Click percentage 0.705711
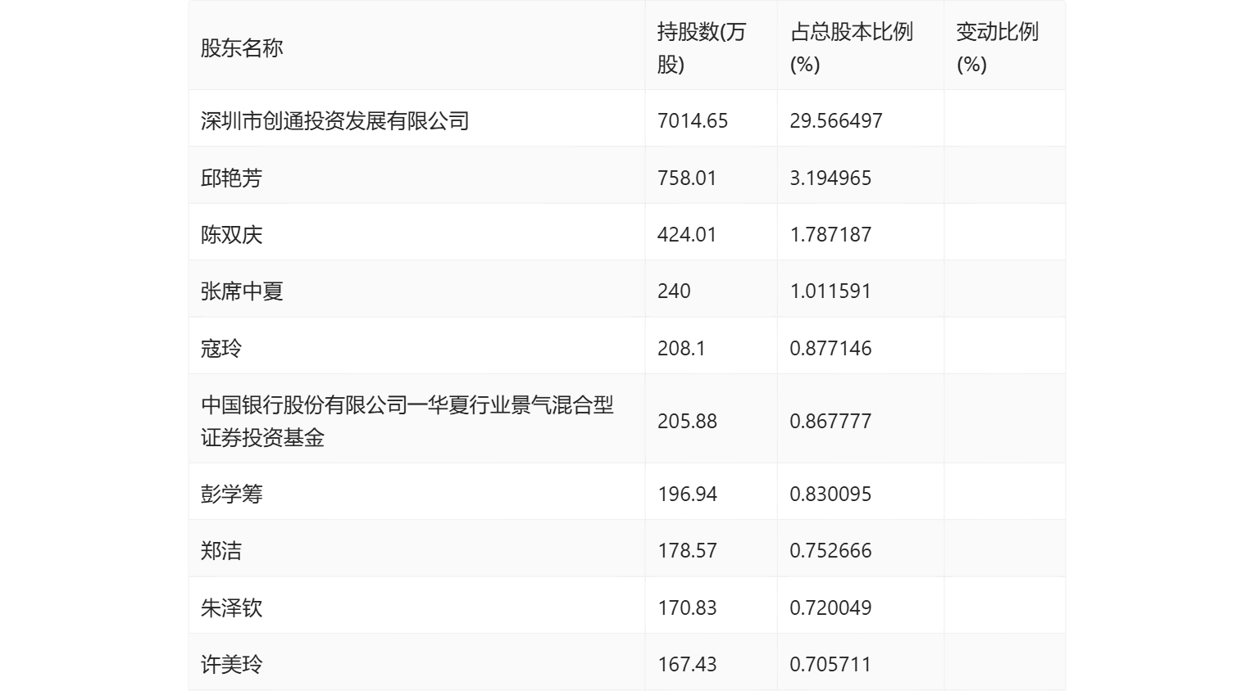 pos(830,665)
